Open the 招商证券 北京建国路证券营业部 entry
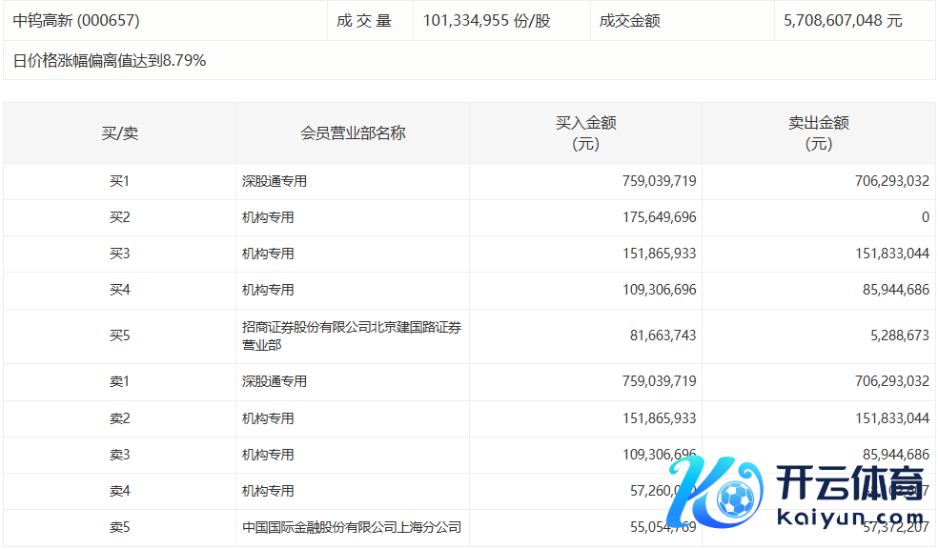Image resolution: width=938 pixels, height=549 pixels. pos(351,335)
